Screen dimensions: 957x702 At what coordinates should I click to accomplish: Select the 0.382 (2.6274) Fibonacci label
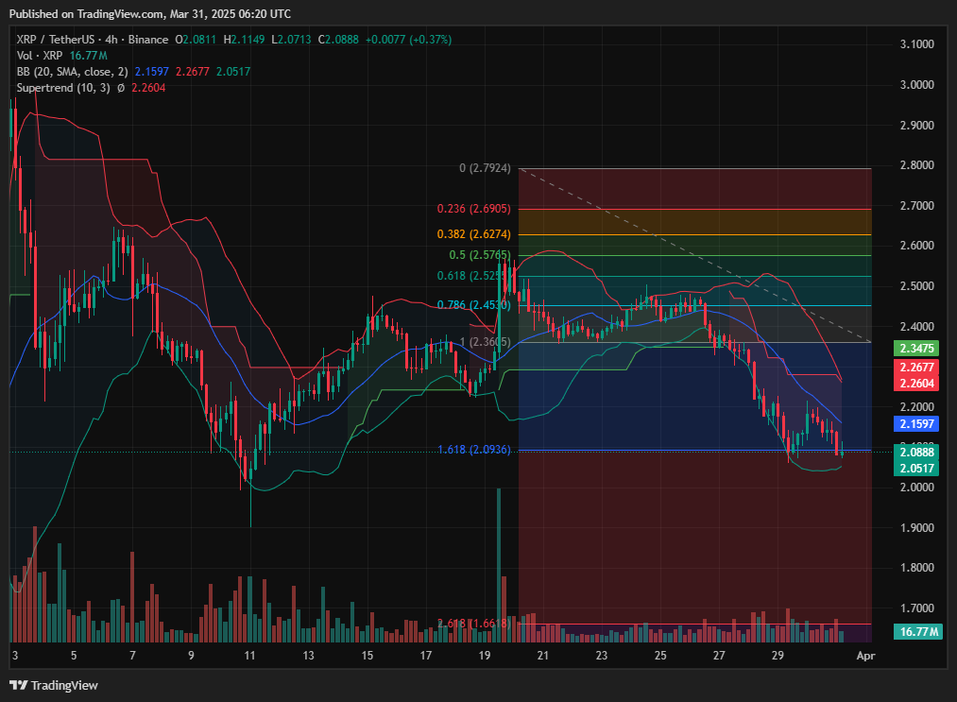click(473, 234)
